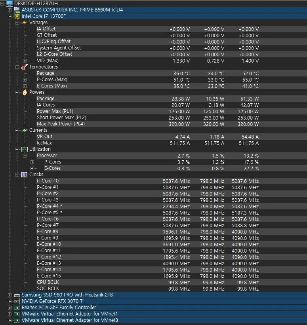Expand the P-Cores utilization row

(32, 162)
